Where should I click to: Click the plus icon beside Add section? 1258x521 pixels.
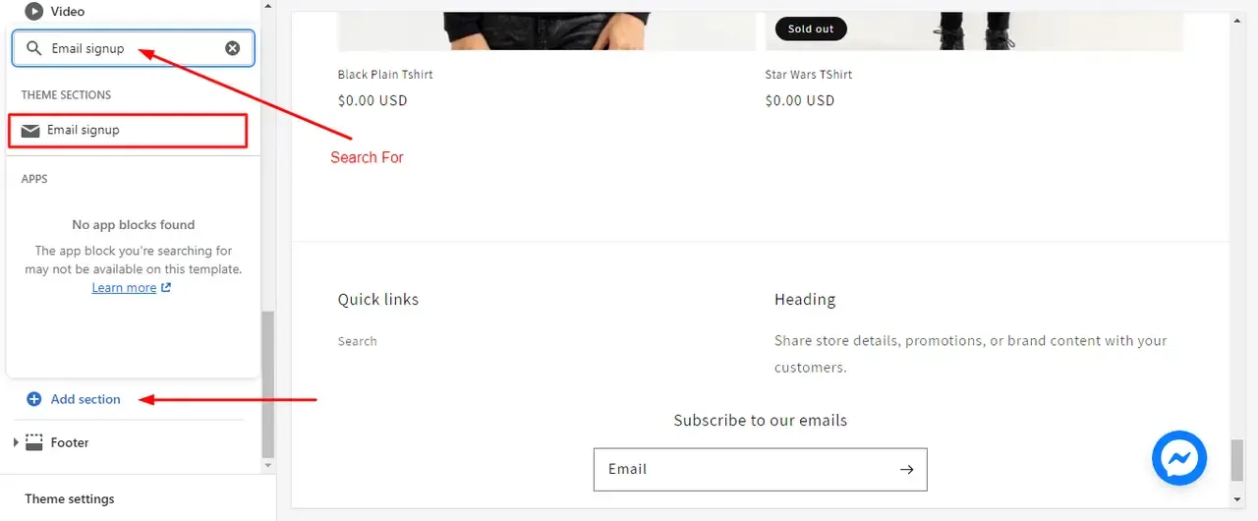[x=34, y=399]
